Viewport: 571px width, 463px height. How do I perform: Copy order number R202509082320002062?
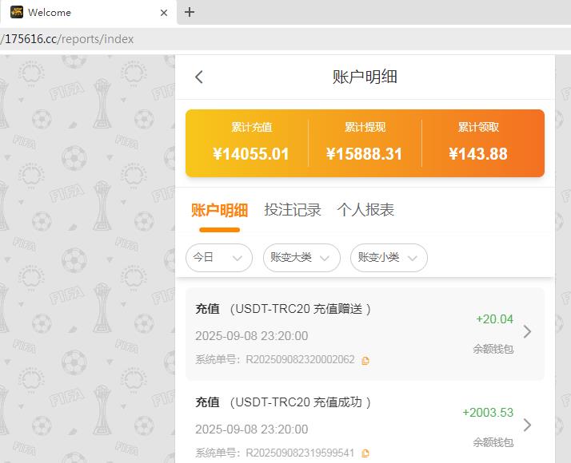click(x=365, y=361)
